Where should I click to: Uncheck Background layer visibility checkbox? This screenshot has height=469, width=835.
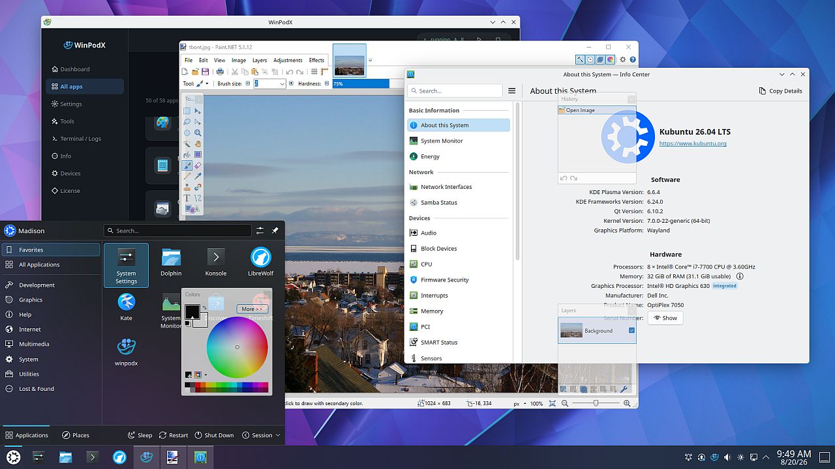click(631, 330)
